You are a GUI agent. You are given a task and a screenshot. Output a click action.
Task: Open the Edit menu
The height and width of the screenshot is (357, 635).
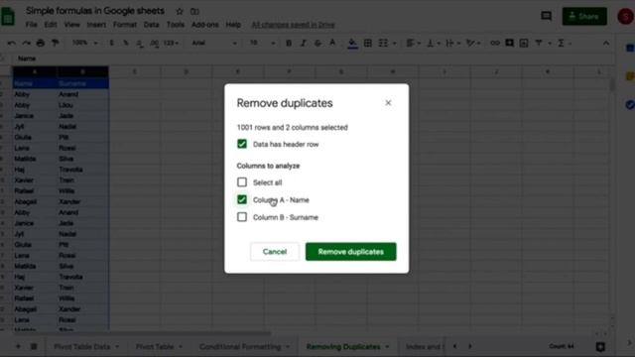51,25
